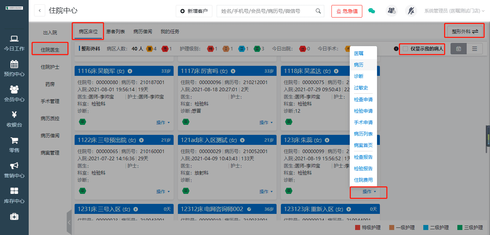
Task: Click the muted notification bell icon
Action: [x=411, y=11]
